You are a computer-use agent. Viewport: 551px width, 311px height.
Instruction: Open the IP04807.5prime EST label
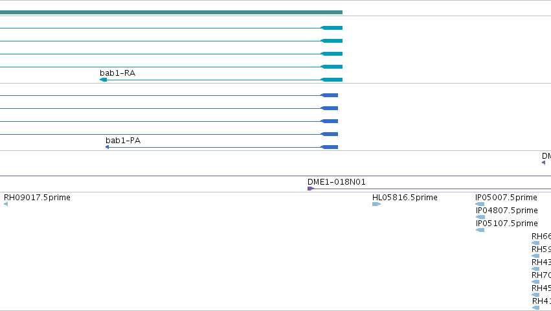click(507, 211)
